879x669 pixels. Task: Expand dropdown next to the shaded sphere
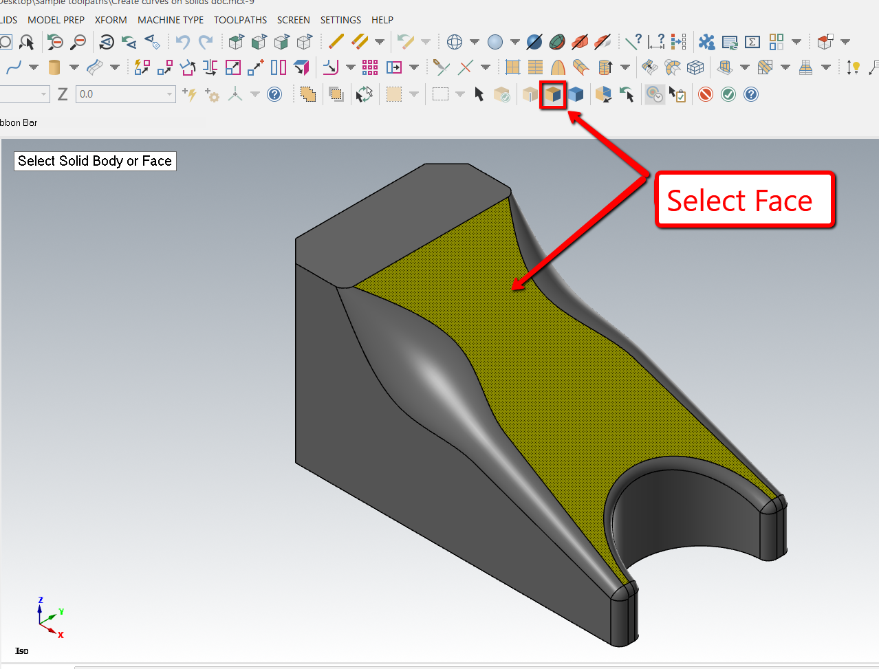[x=515, y=42]
